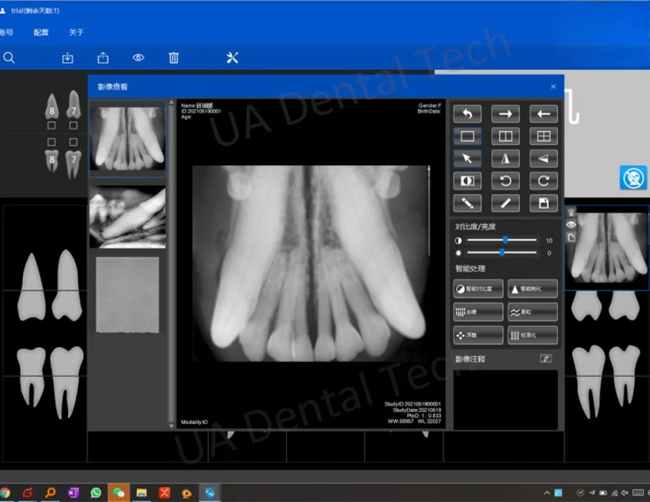The image size is (650, 502).
Task: Apply 智能对比度 smart contrast
Action: 478,289
